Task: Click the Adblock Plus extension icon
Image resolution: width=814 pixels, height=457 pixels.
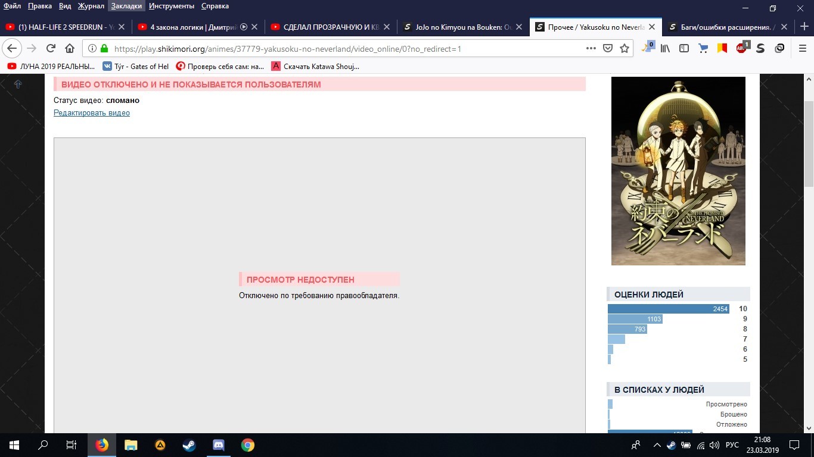Action: pyautogui.click(x=742, y=48)
